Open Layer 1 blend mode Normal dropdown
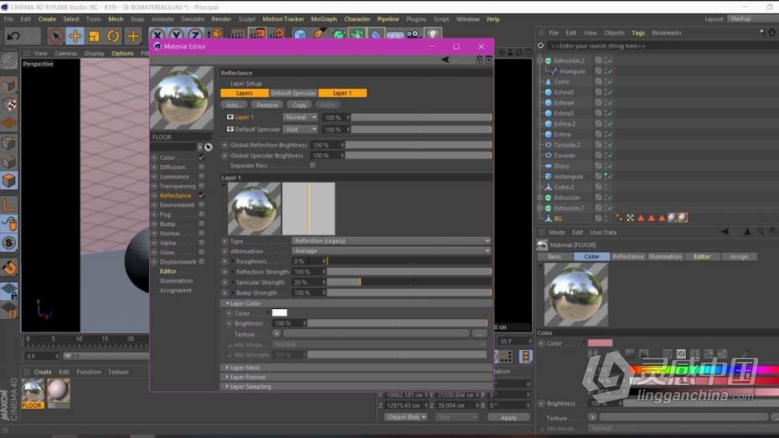Viewport: 779px width, 438px height. point(300,117)
